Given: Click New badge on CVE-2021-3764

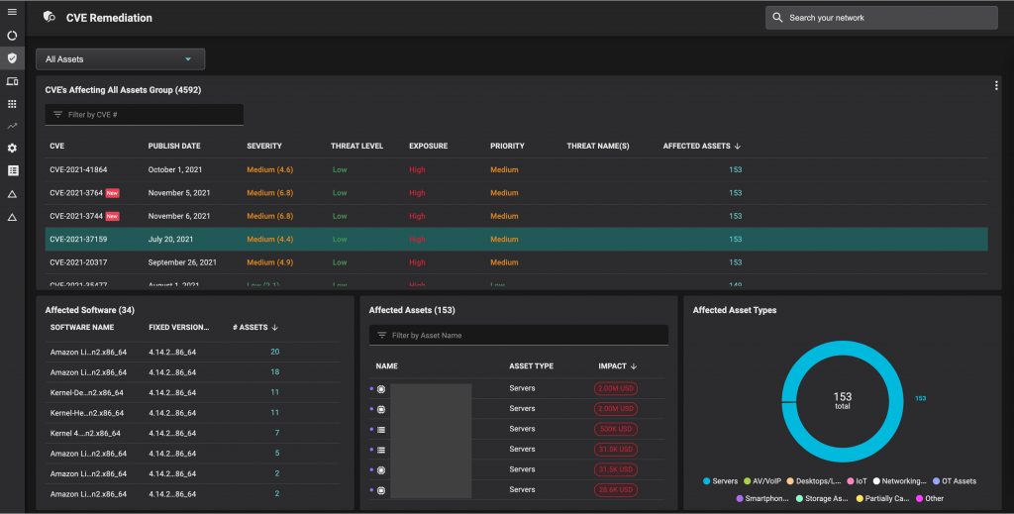Looking at the screenshot, I should pos(113,193).
